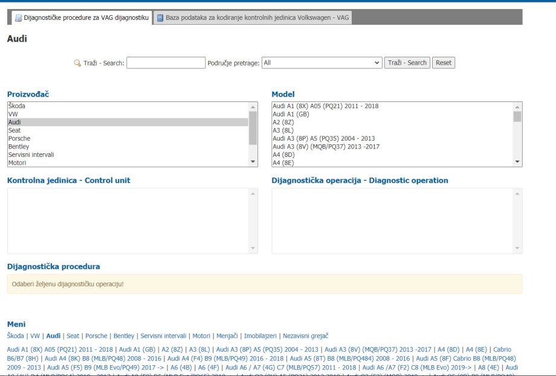
Task: Open Motori link in Meni
Action: click(x=201, y=336)
